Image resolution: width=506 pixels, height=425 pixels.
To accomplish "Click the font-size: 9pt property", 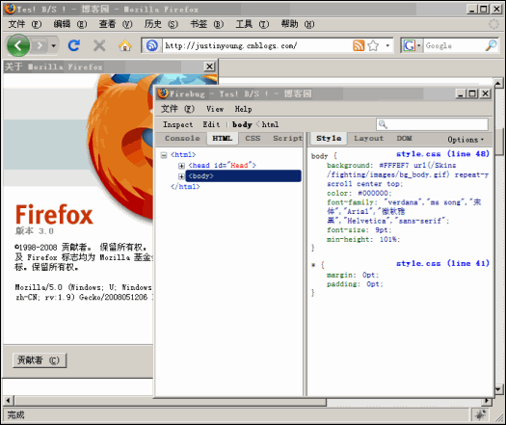I will click(360, 230).
